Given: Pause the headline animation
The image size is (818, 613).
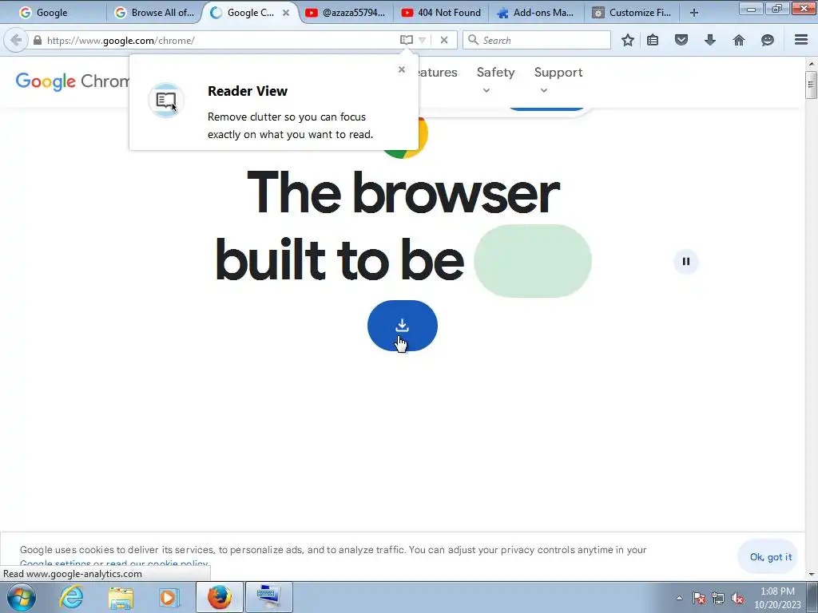Looking at the screenshot, I should pyautogui.click(x=686, y=262).
